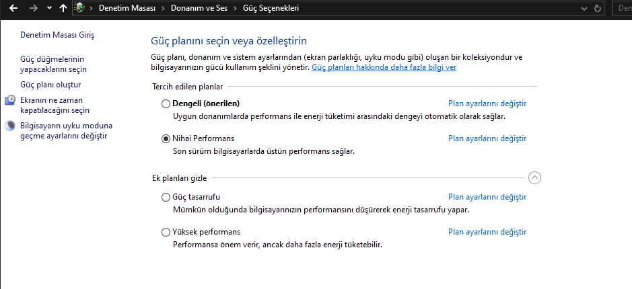Image resolution: width=632 pixels, height=289 pixels.
Task: Click the Back navigation arrow
Action: pos(13,9)
